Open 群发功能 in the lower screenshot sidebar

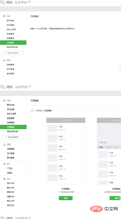pos(11,105)
